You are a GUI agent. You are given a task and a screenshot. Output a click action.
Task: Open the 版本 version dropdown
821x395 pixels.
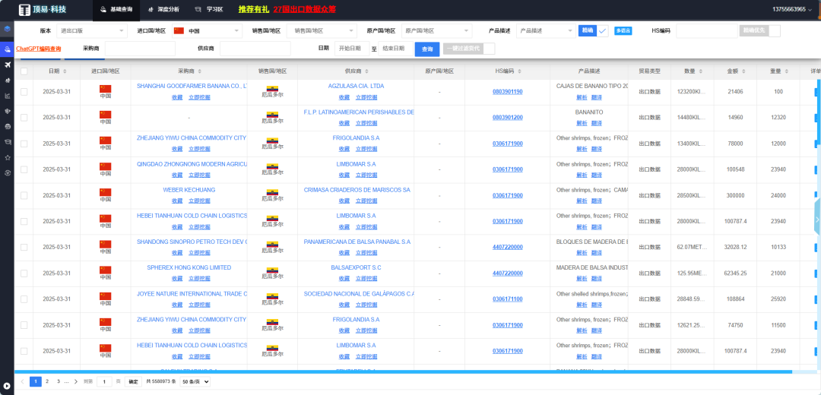pos(92,31)
